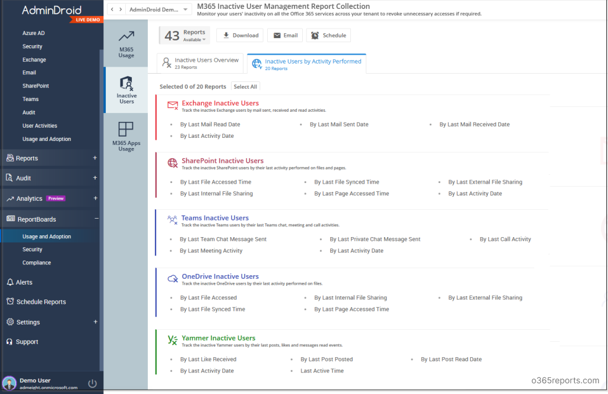Click the power icon next to Demo User

click(x=92, y=383)
